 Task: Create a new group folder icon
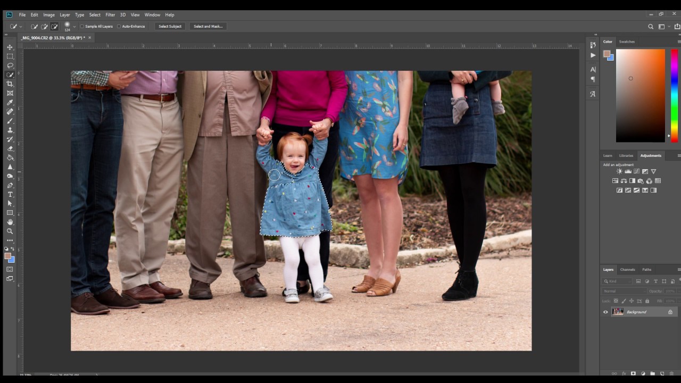click(652, 373)
